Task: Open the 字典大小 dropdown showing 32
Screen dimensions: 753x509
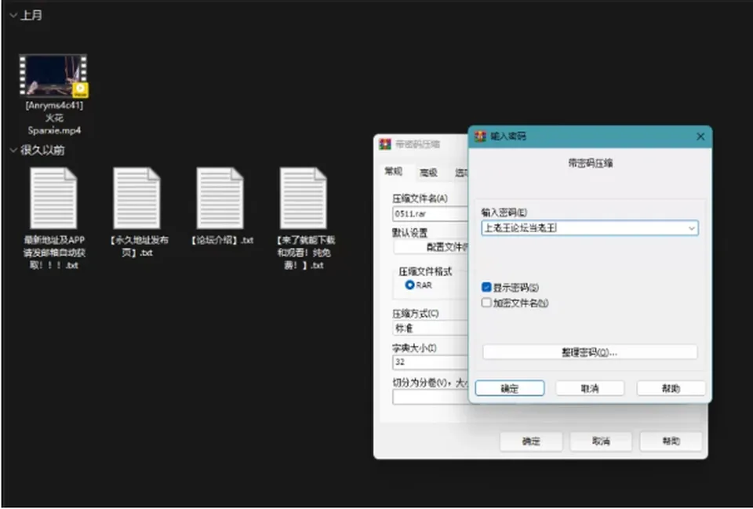Action: [x=431, y=362]
